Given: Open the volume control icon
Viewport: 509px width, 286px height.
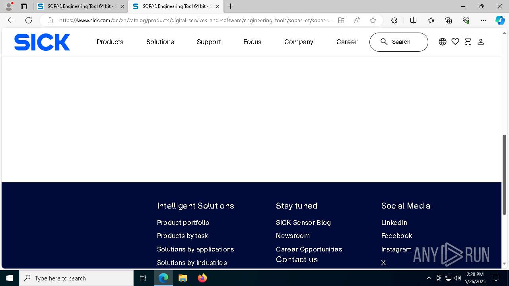Looking at the screenshot, I should click(458, 278).
